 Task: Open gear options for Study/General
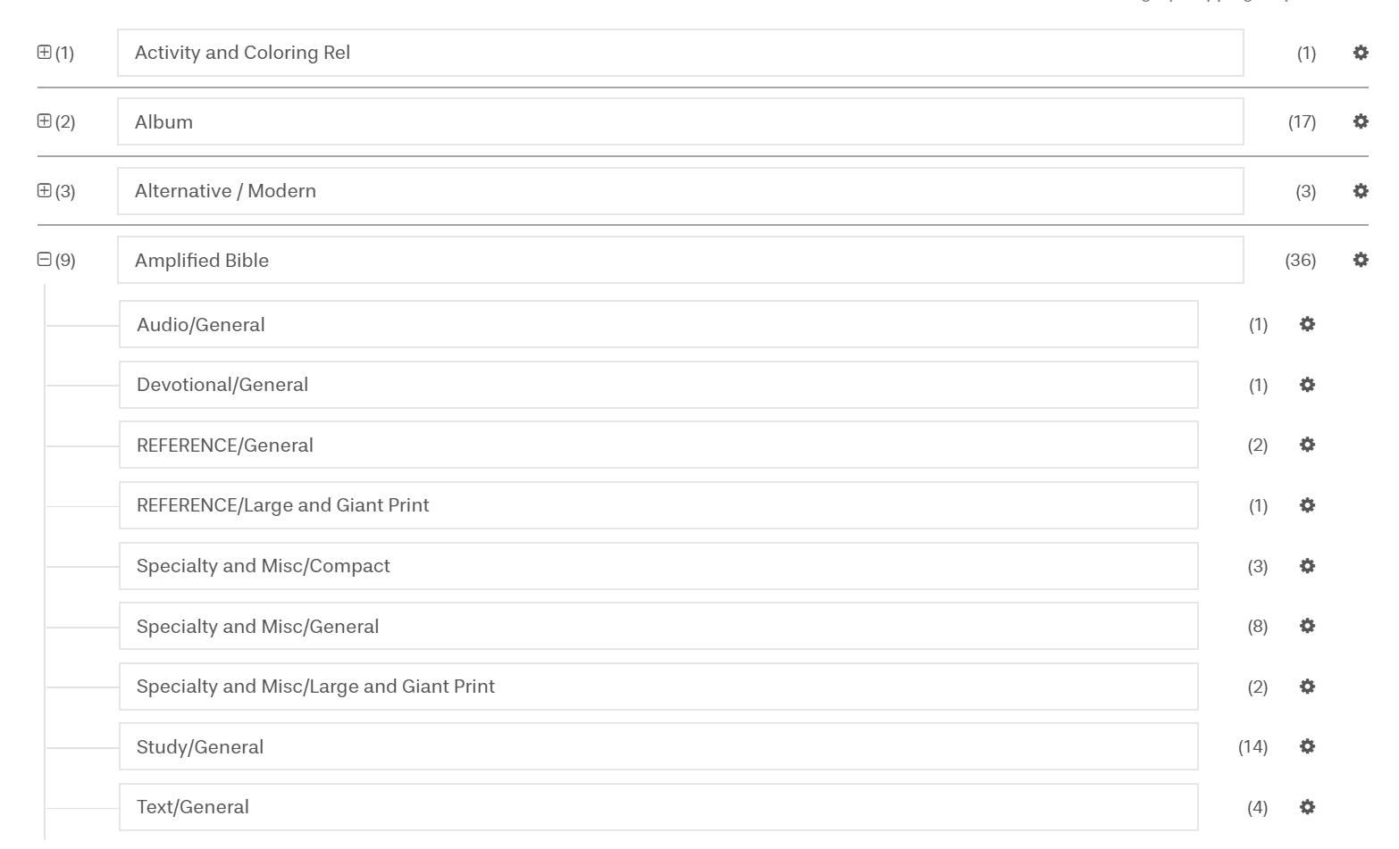(x=1307, y=746)
